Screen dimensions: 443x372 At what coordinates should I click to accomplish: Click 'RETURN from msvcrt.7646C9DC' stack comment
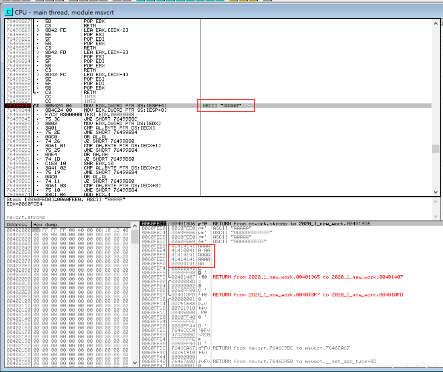[x=281, y=348]
